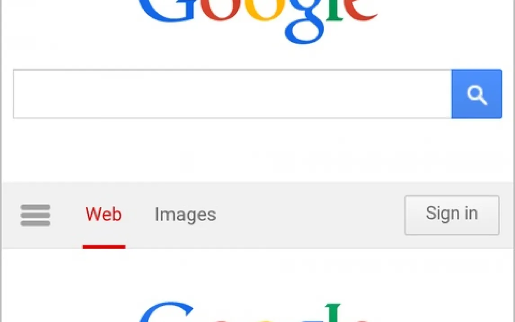The width and height of the screenshot is (515, 322).
Task: Open the hamburger menu icon
Action: pos(36,215)
